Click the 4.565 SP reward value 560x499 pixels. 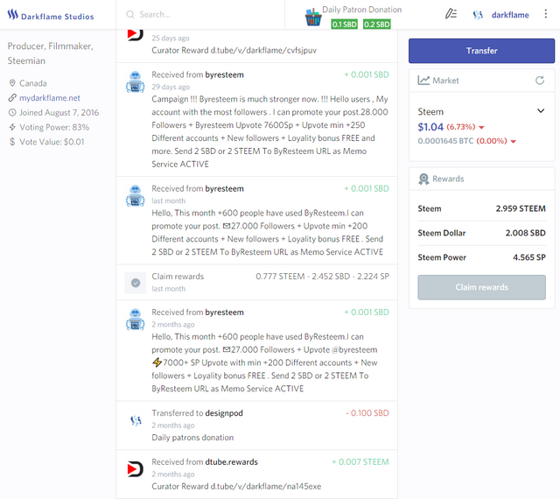528,257
